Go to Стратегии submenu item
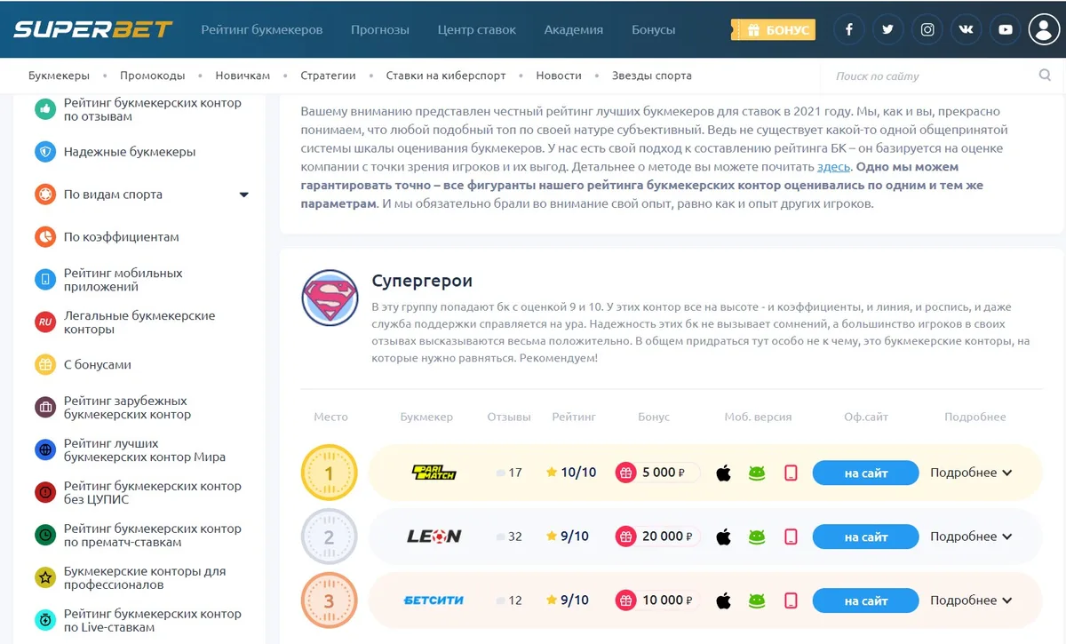1066x644 pixels. (x=328, y=76)
